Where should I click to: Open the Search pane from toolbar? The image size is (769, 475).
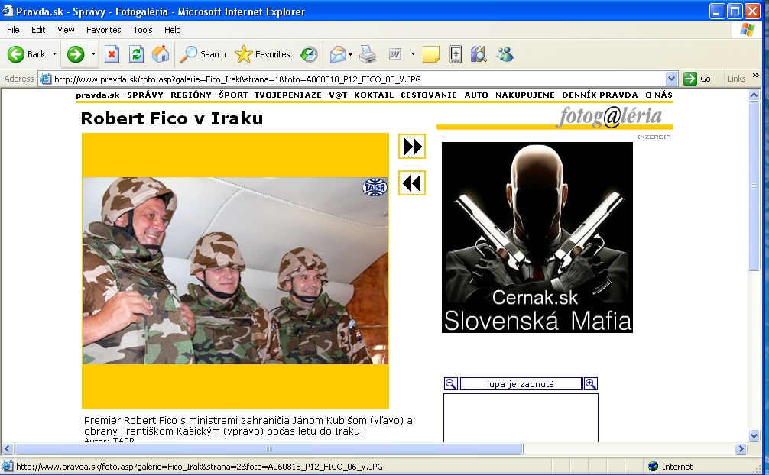[x=203, y=54]
